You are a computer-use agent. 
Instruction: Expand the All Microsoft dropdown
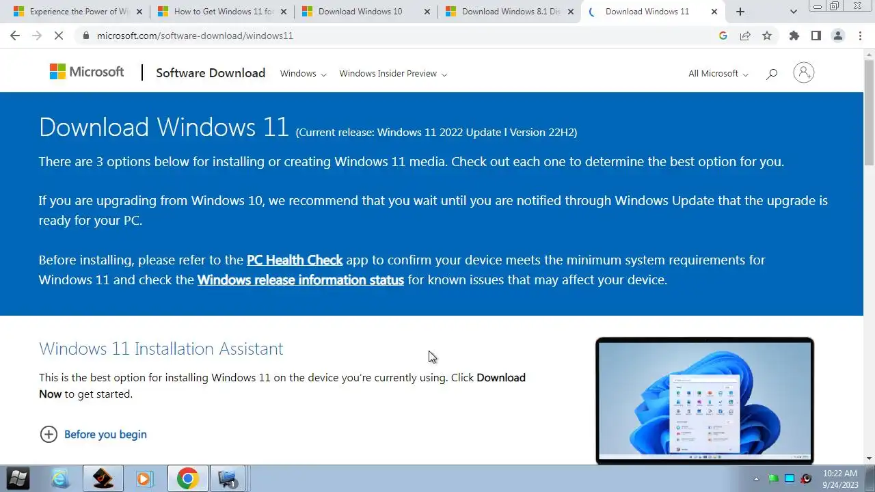tap(718, 74)
